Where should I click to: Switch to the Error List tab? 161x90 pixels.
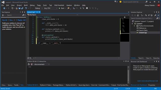click(94, 85)
